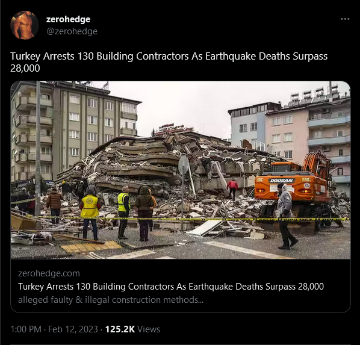Open the 125.2K view count

[x=120, y=329]
